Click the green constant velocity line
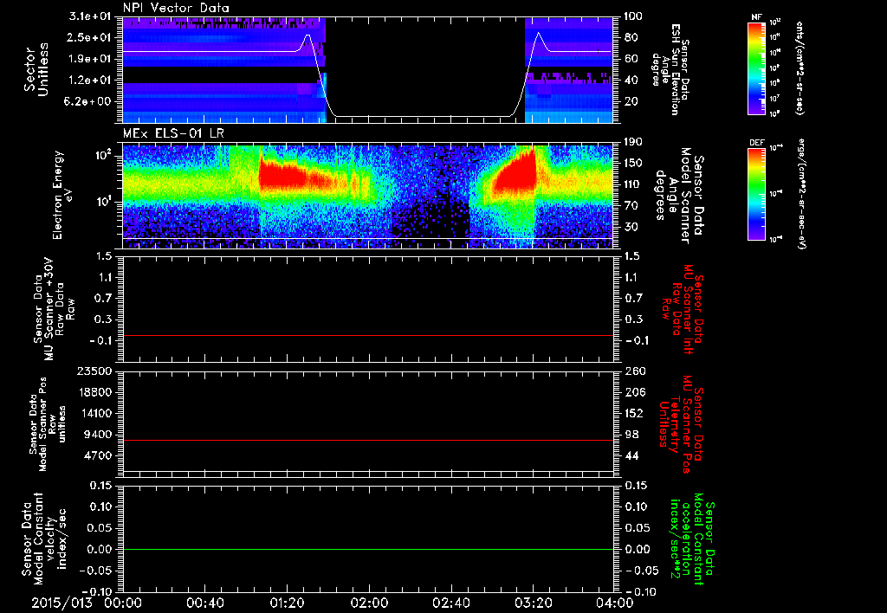Image resolution: width=887 pixels, height=613 pixels. pos(367,550)
